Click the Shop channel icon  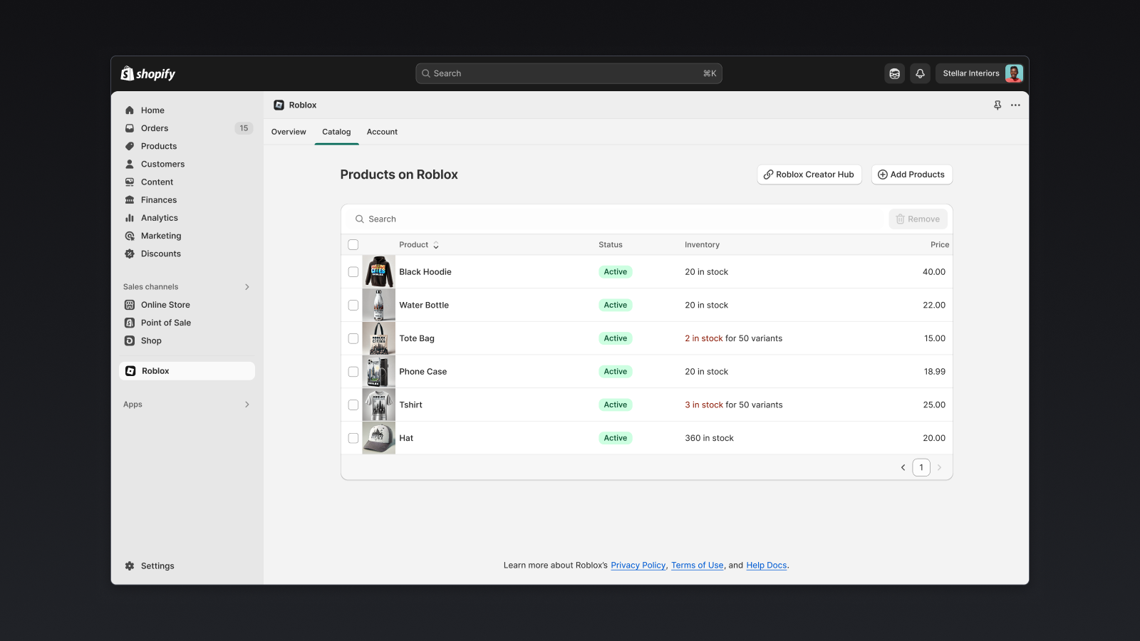pyautogui.click(x=130, y=340)
